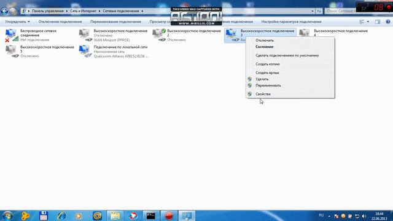
Task: Click into the search connections field
Action: [x=340, y=11]
